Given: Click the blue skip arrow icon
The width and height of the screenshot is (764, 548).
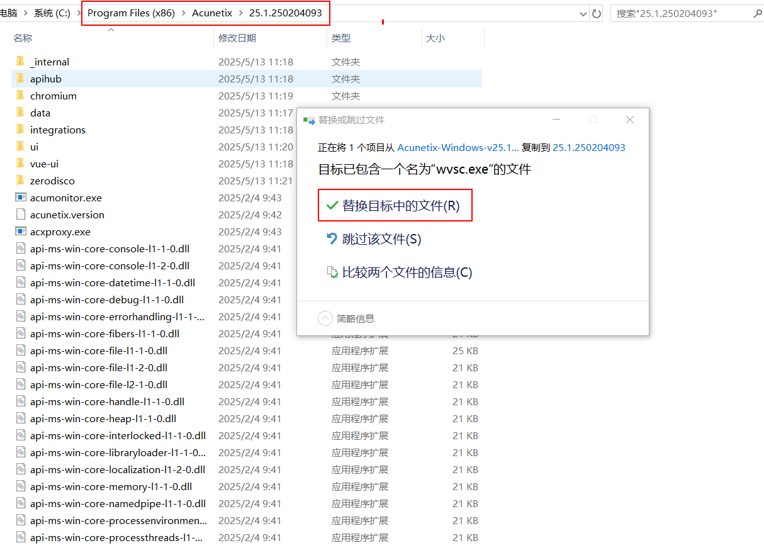Looking at the screenshot, I should point(332,239).
